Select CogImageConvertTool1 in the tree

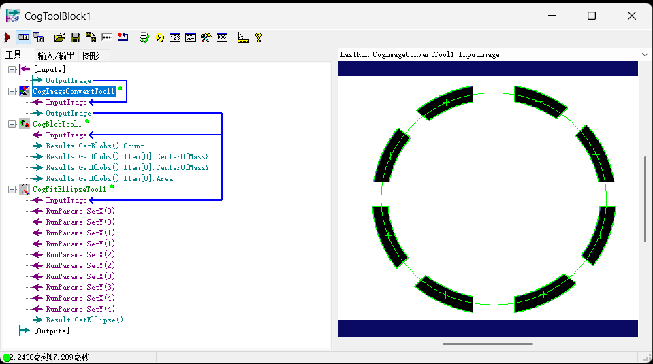point(74,91)
